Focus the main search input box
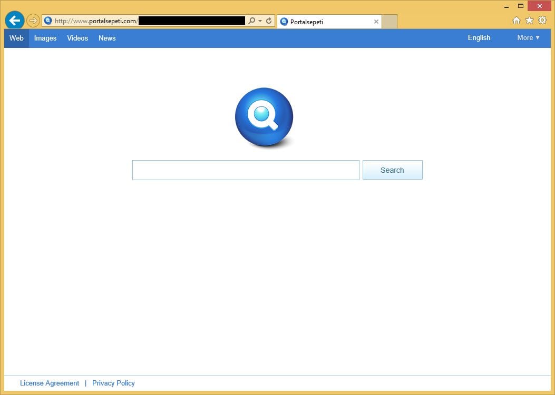 coord(246,170)
